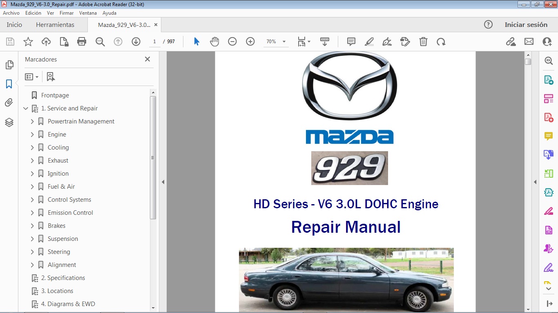Select the Hand tool
This screenshot has width=558, height=313.
coord(214,41)
